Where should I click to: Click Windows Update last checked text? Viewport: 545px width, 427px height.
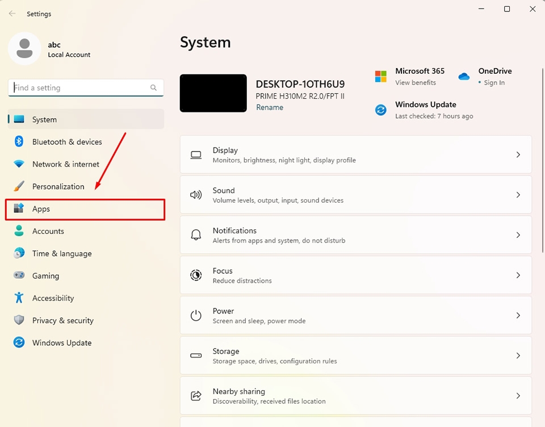click(x=434, y=116)
